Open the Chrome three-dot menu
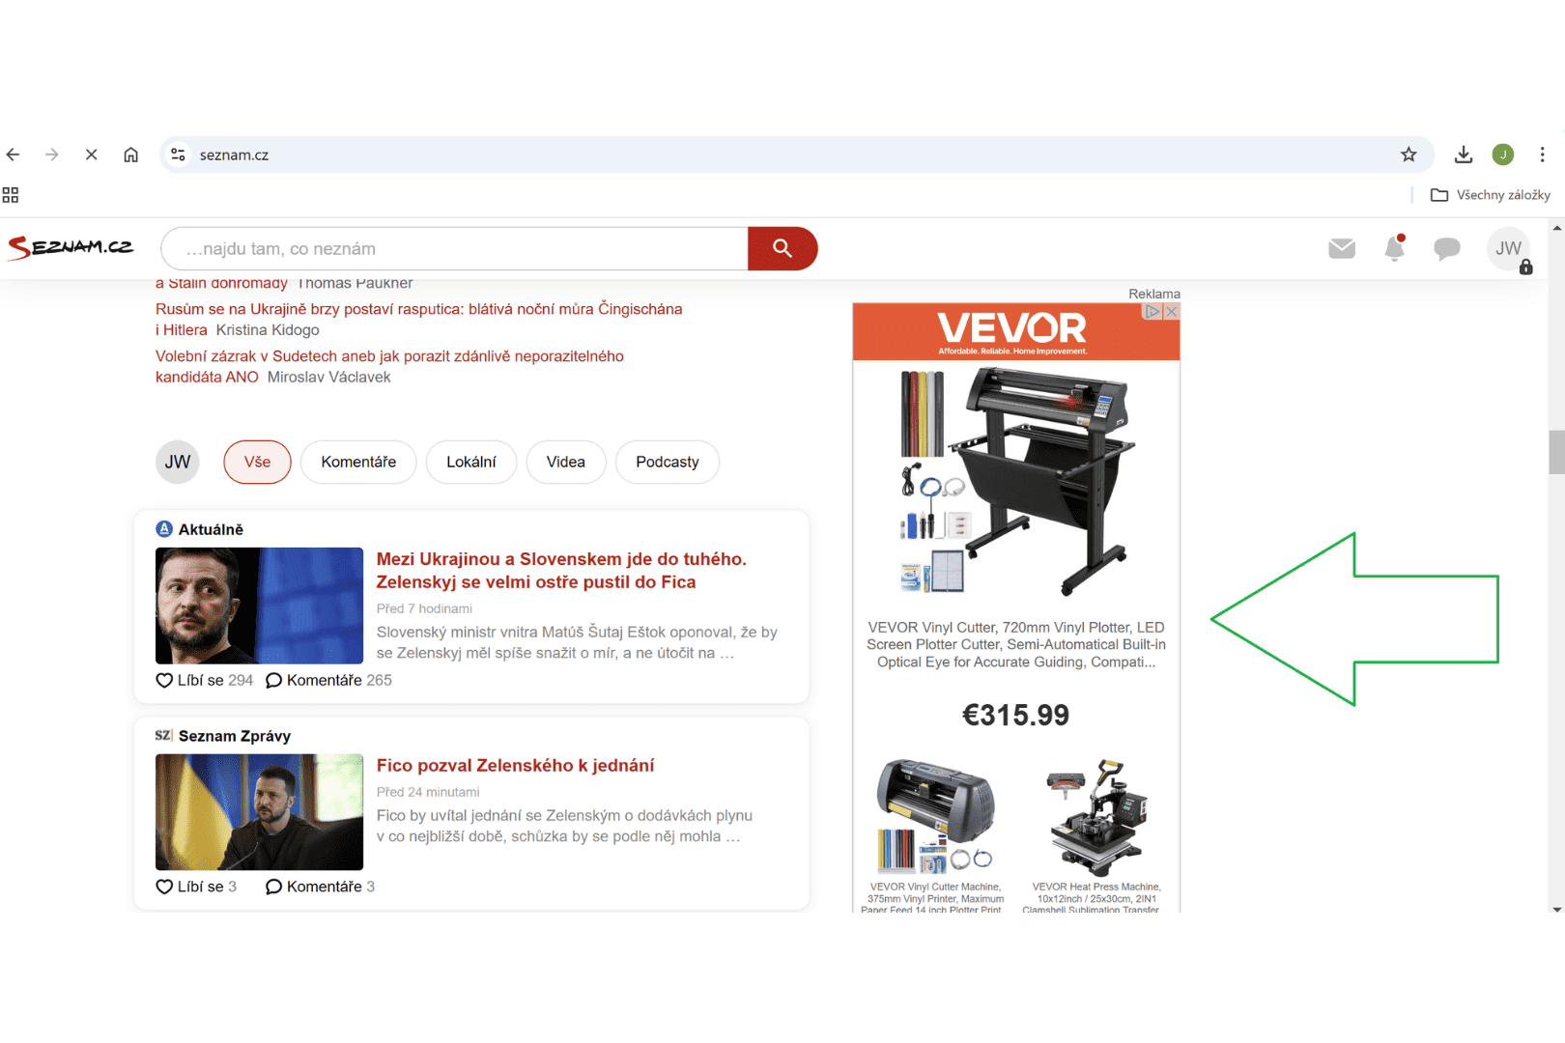 pyautogui.click(x=1543, y=155)
